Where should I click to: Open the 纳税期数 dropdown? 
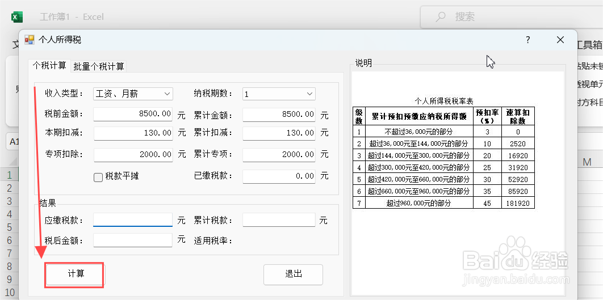pos(309,94)
